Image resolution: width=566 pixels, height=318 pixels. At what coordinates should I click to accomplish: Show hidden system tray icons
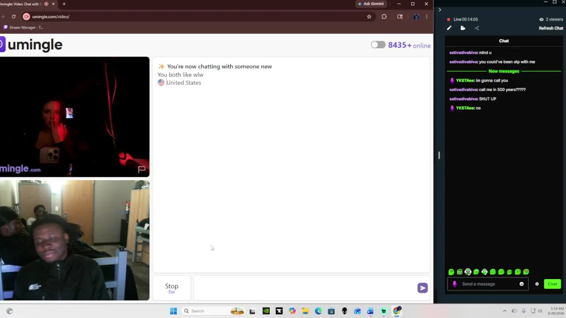505,311
